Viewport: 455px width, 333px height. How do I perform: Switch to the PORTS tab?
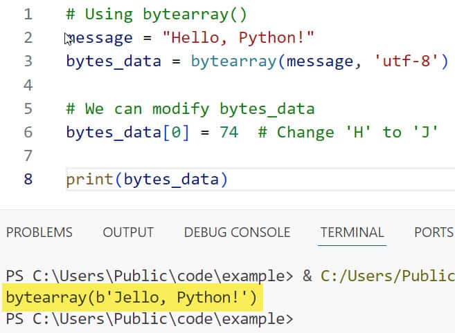pyautogui.click(x=434, y=232)
